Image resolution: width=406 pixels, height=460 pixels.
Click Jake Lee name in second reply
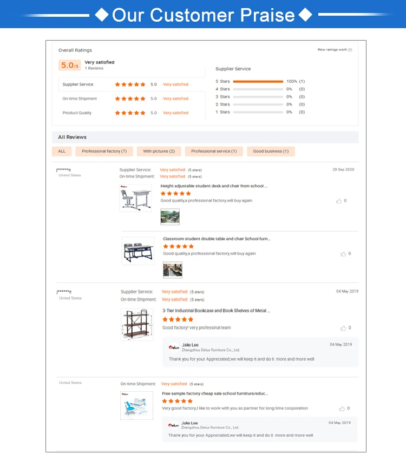[189, 423]
